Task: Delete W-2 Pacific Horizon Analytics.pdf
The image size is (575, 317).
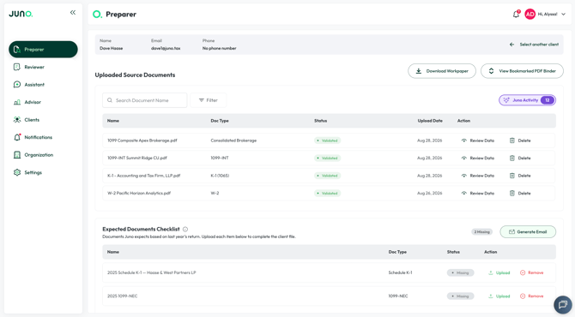Action: (520, 194)
